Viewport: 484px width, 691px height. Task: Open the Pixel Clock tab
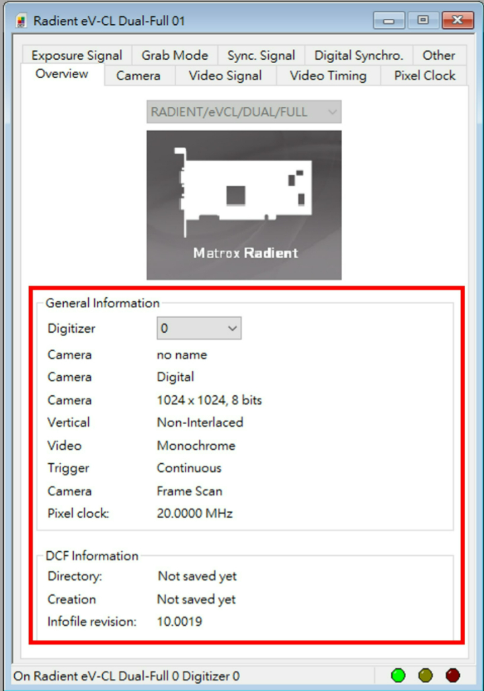click(x=425, y=76)
